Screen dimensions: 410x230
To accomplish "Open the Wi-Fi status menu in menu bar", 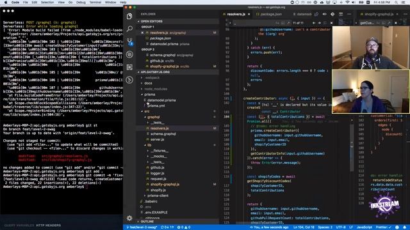I will pyautogui.click(x=347, y=3).
